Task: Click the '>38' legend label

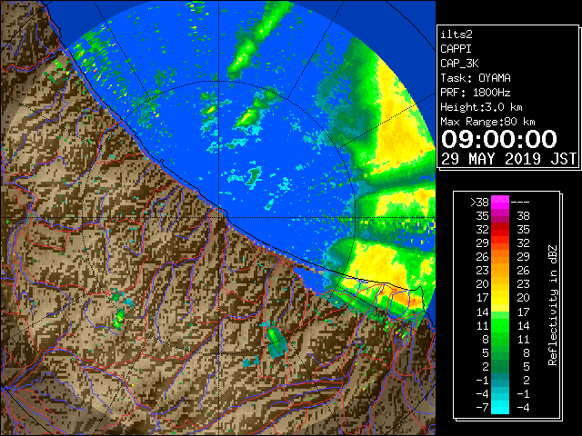Action: tap(479, 203)
